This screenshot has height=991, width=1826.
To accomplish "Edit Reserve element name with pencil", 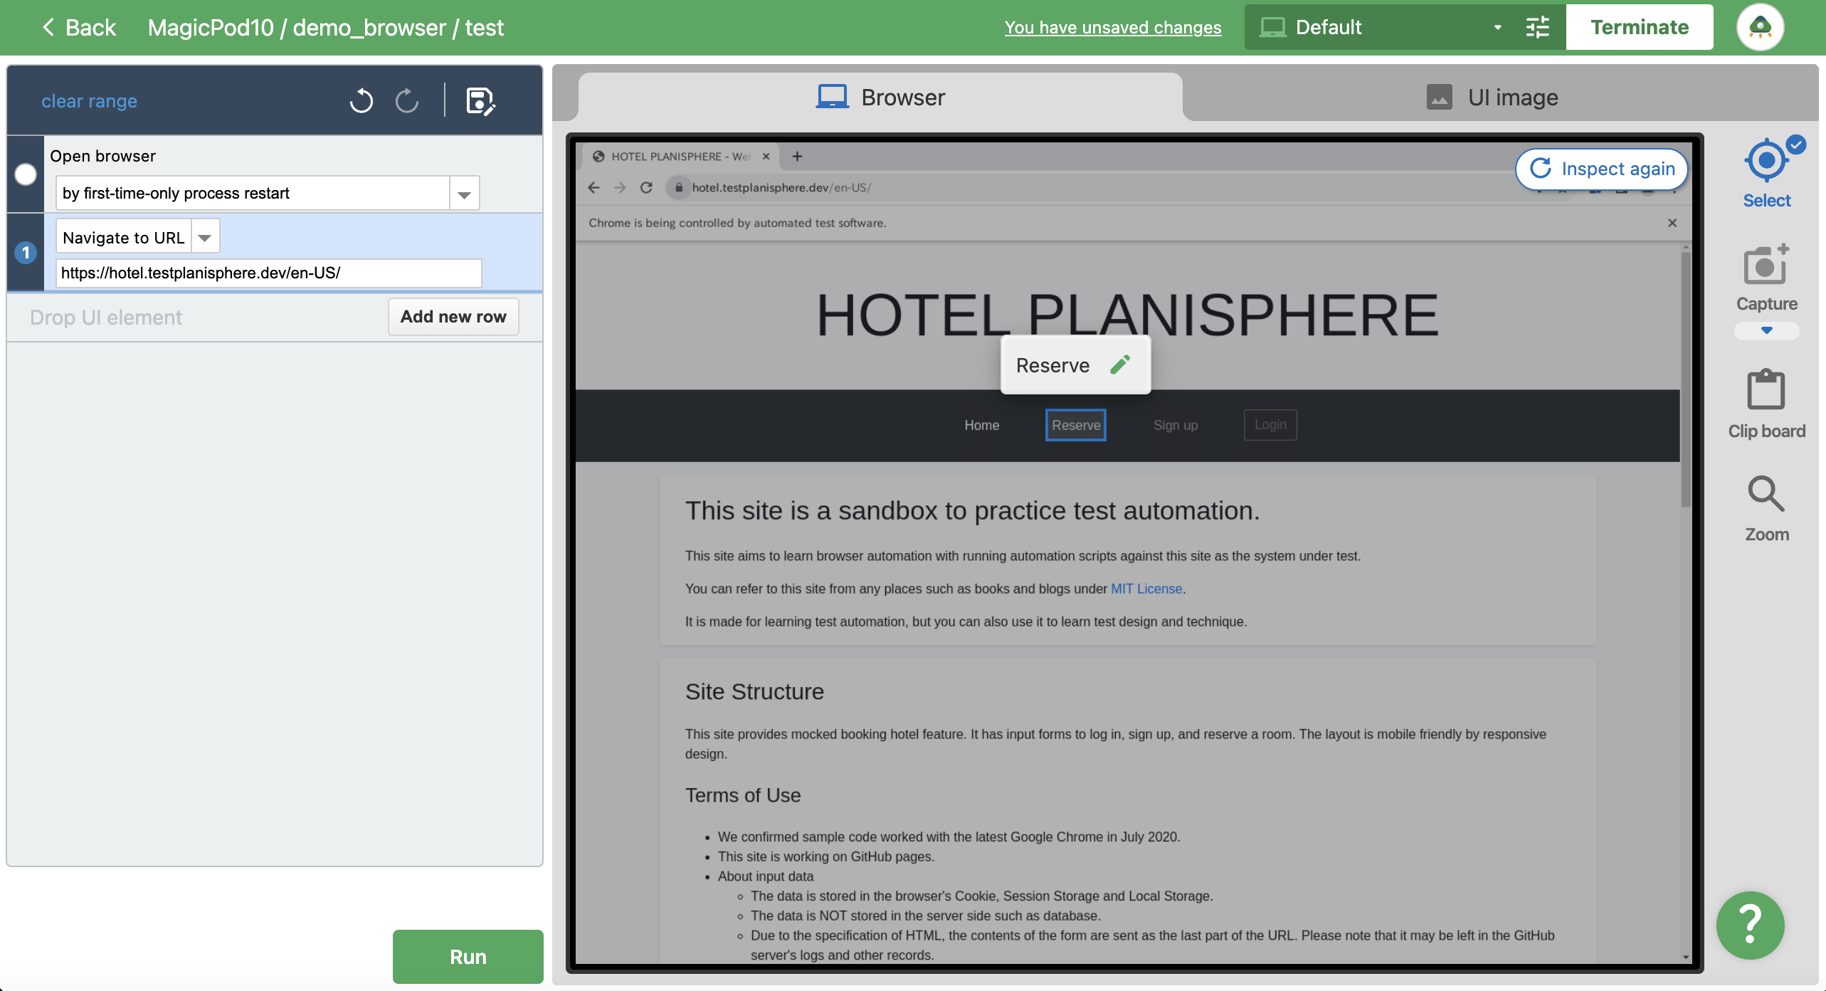I will tap(1120, 365).
